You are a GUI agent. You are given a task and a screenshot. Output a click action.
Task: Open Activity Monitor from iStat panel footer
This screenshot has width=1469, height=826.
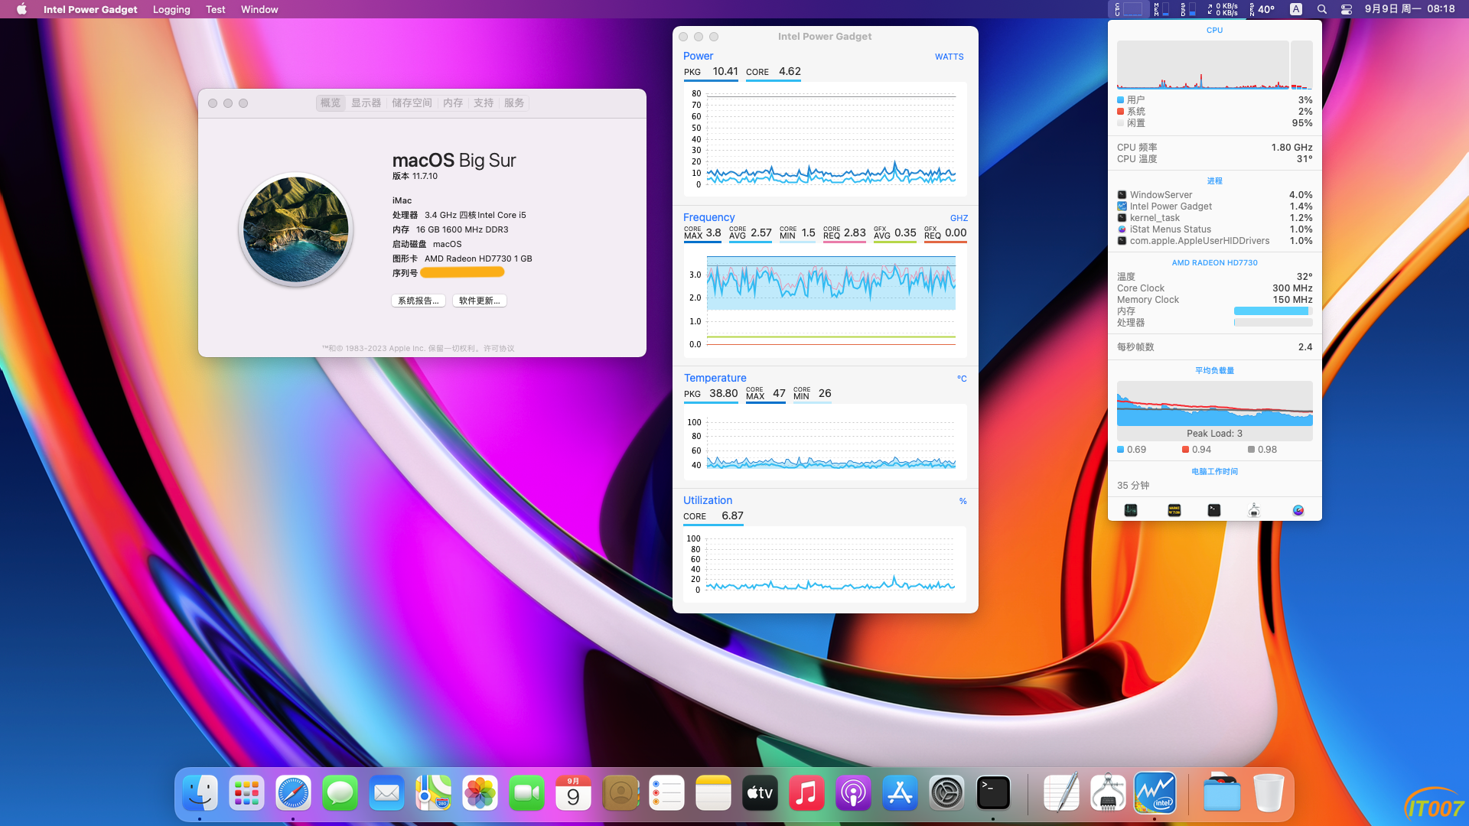[x=1131, y=510]
